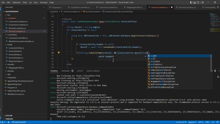Click the kill terminal trash icon
This screenshot has height=124, width=220.
point(215,71)
